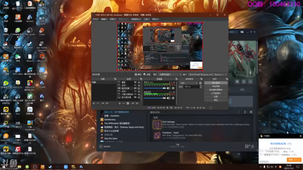Go to next Steam summary with right arrow

pos(245,112)
